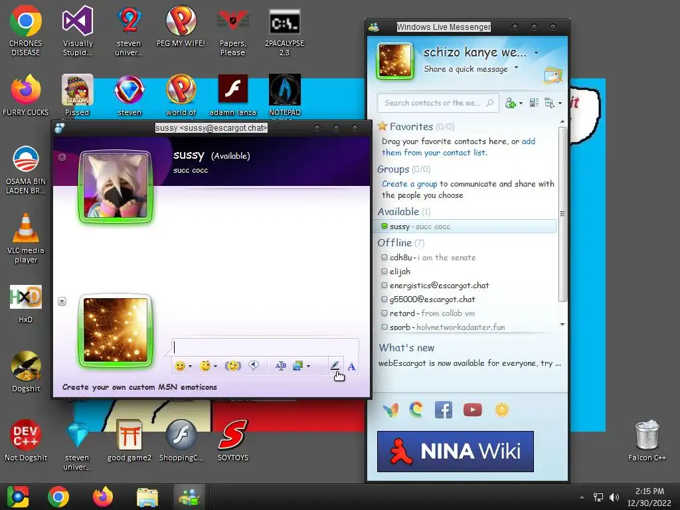Select the Visually Stupid desktop icon

click(78, 31)
